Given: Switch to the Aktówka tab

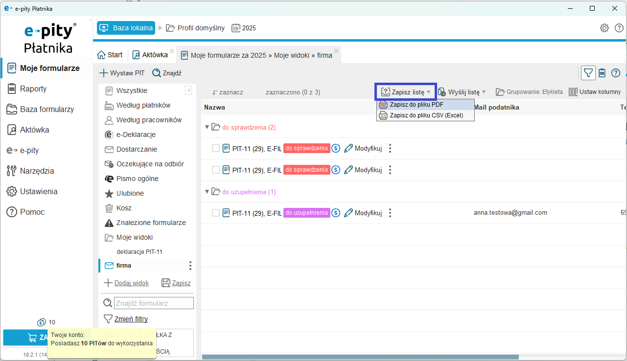Looking at the screenshot, I should tap(150, 55).
